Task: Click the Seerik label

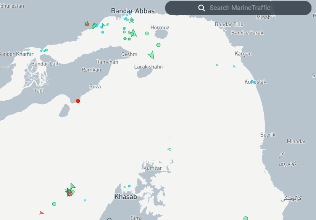Action: [x=268, y=135]
